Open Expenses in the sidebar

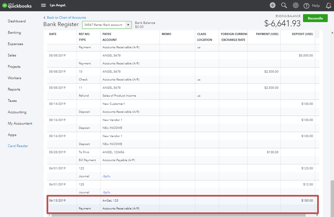15,44
